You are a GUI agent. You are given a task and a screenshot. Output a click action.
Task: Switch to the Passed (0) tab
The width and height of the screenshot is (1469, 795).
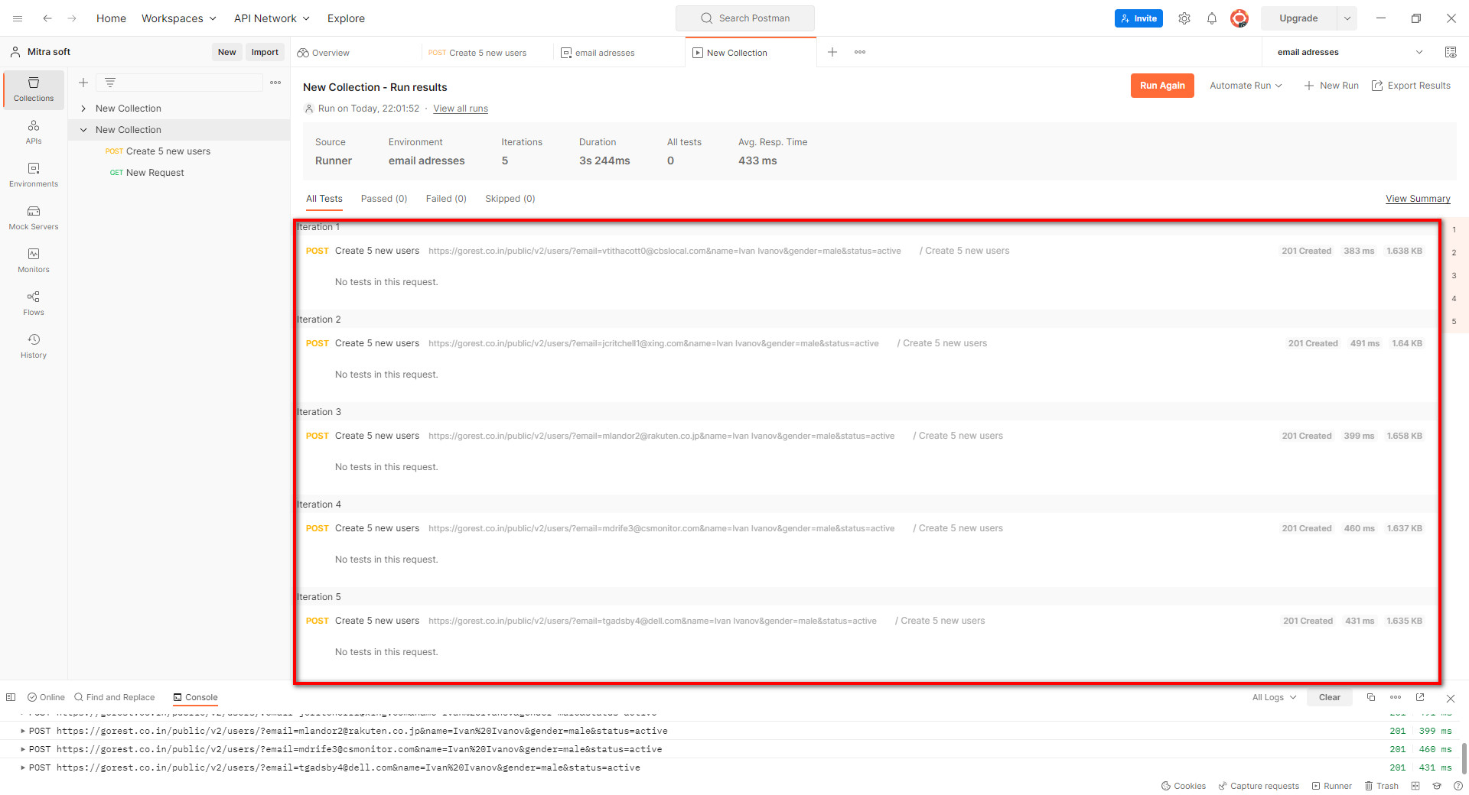384,199
